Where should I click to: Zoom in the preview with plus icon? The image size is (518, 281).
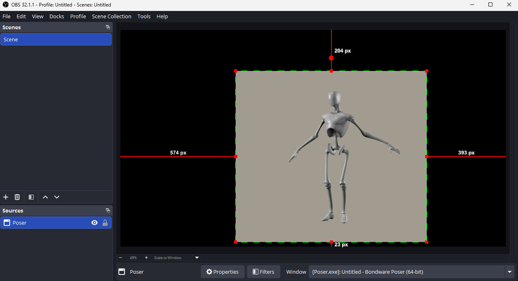pos(146,257)
